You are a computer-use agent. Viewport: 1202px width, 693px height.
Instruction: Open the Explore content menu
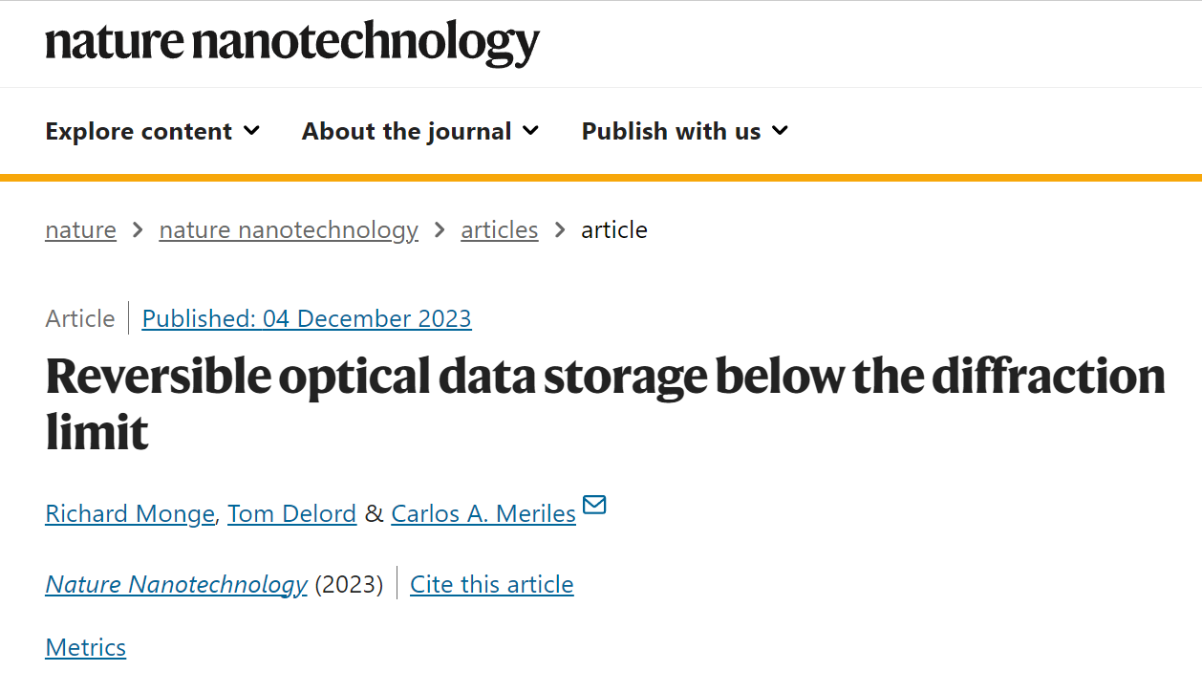153,131
